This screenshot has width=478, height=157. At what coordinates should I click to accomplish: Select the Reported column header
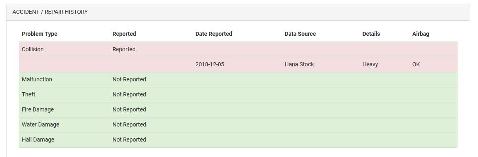click(124, 34)
